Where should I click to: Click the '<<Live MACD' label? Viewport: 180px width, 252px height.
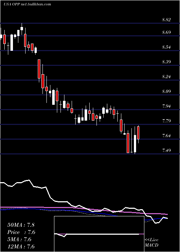click(152, 243)
